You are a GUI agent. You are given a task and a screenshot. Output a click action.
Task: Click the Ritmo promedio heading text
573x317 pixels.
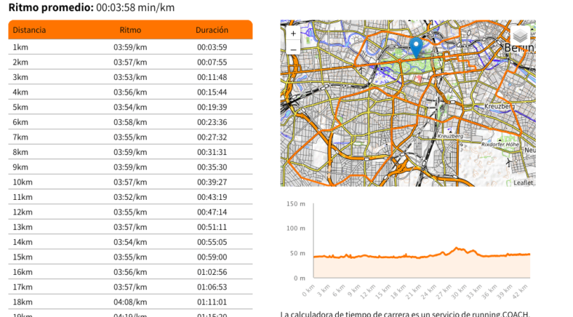51,7
